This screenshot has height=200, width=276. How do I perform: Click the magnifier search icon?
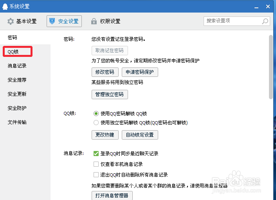point(265,21)
